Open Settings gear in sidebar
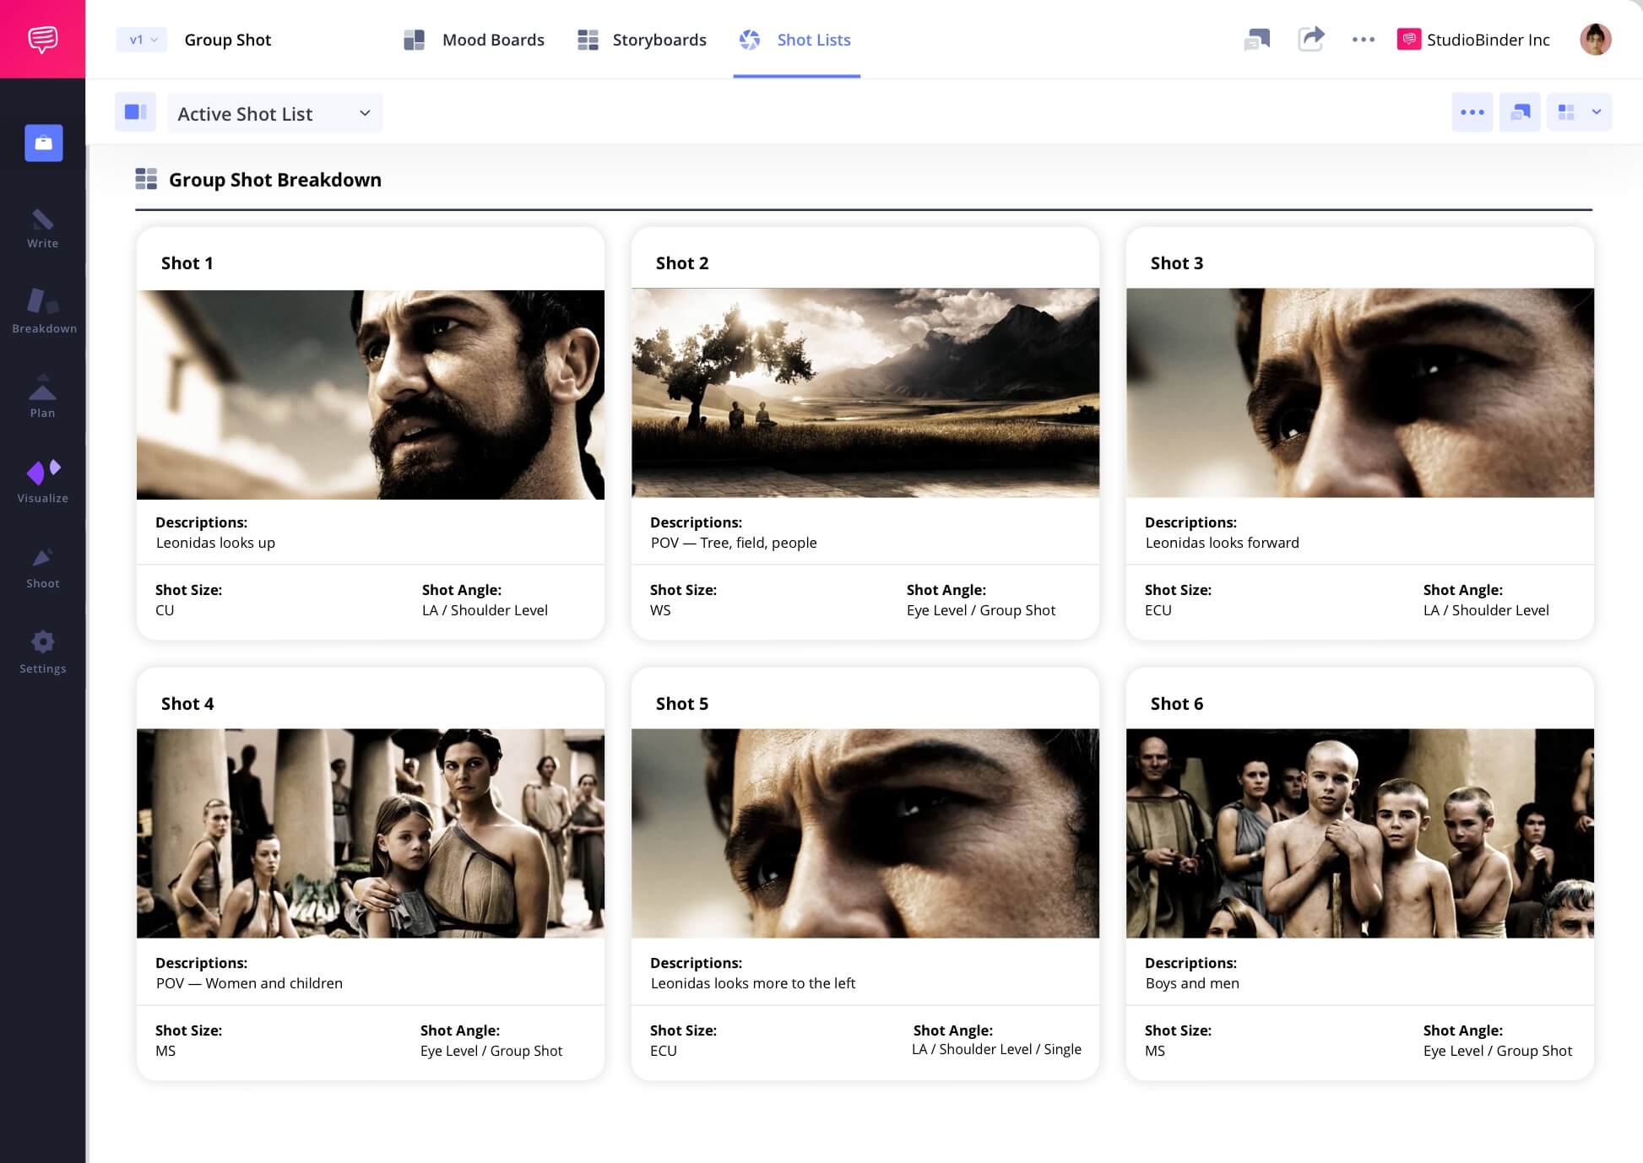The width and height of the screenshot is (1643, 1163). pyautogui.click(x=42, y=652)
